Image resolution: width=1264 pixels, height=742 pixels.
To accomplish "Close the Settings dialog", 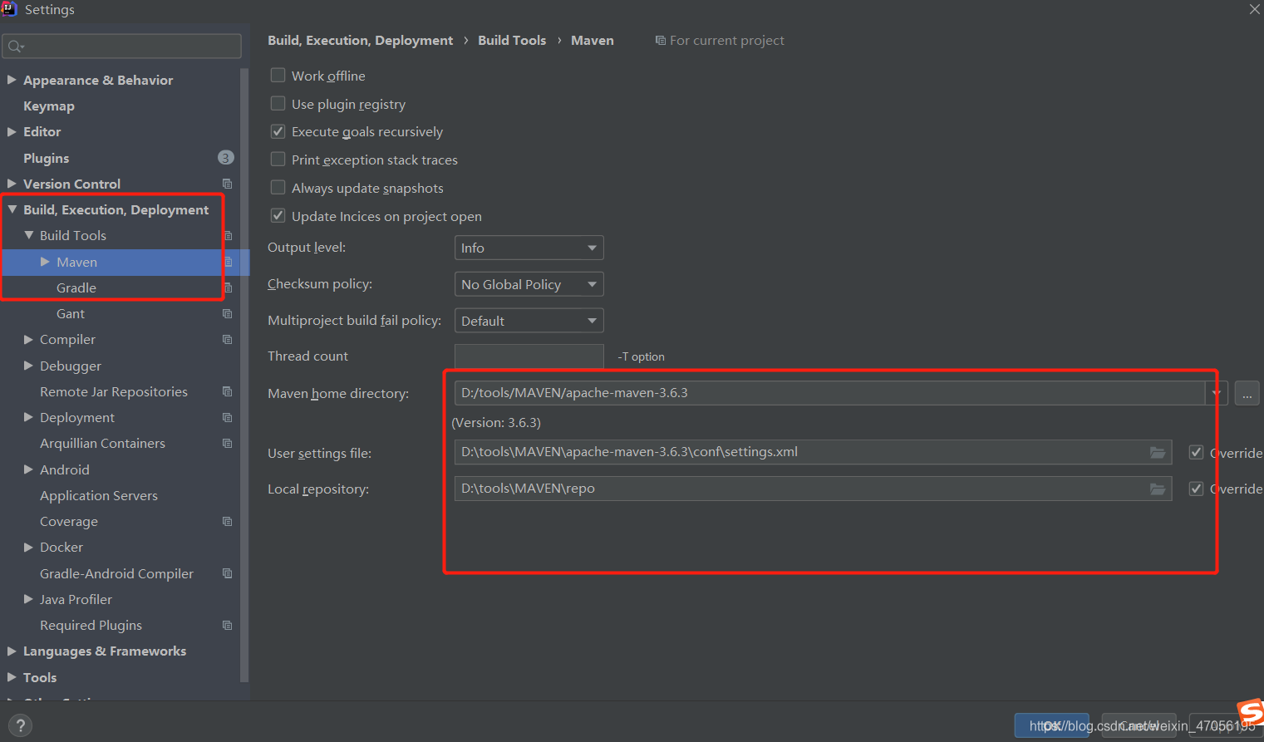I will 1254,9.
